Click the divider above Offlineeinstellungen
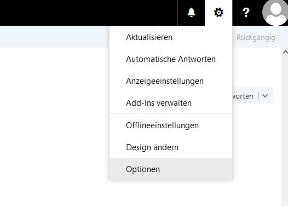 [x=171, y=114]
